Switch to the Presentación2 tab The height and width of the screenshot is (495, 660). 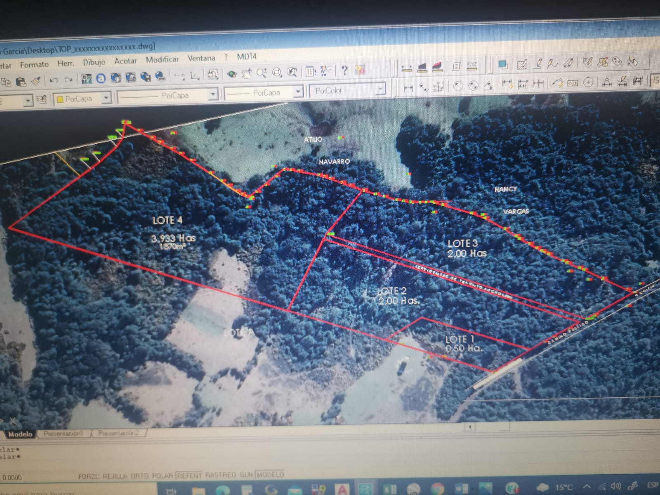click(x=119, y=433)
